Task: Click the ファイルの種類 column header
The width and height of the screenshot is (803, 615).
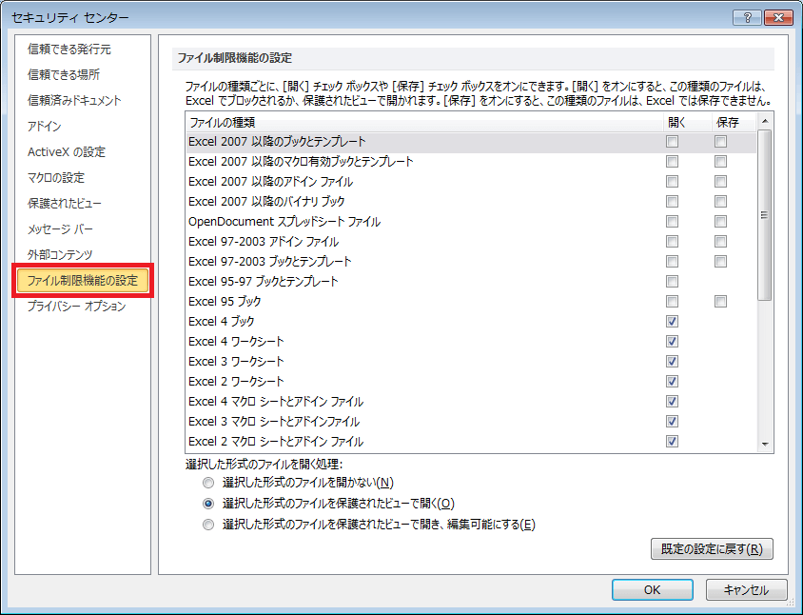Action: coord(424,123)
